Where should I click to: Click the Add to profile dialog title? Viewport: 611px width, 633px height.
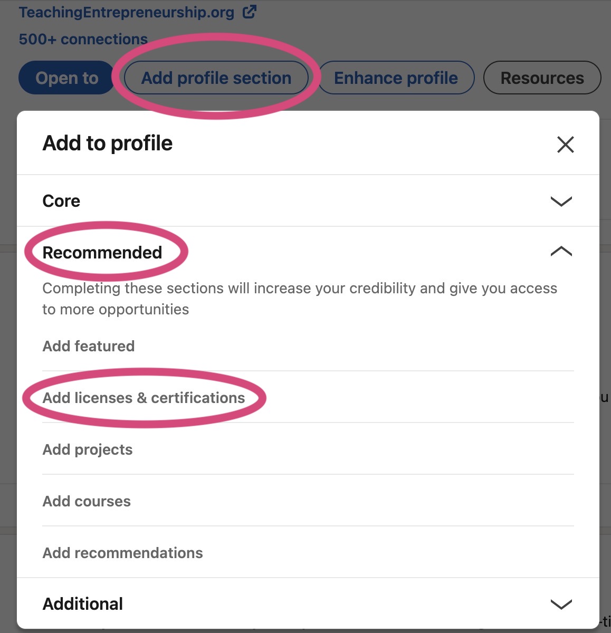(108, 143)
